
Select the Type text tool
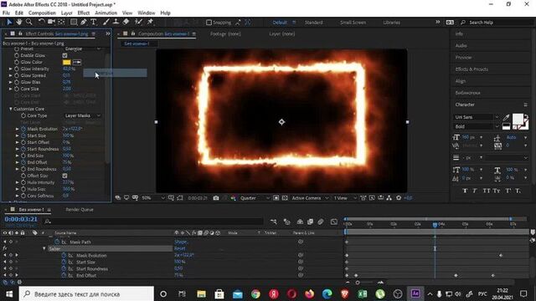93,22
